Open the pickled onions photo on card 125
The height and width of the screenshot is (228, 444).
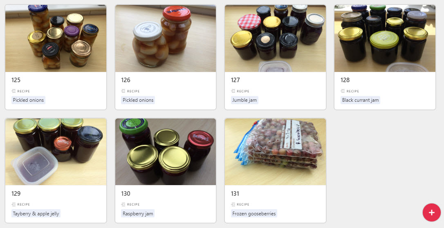click(x=56, y=38)
